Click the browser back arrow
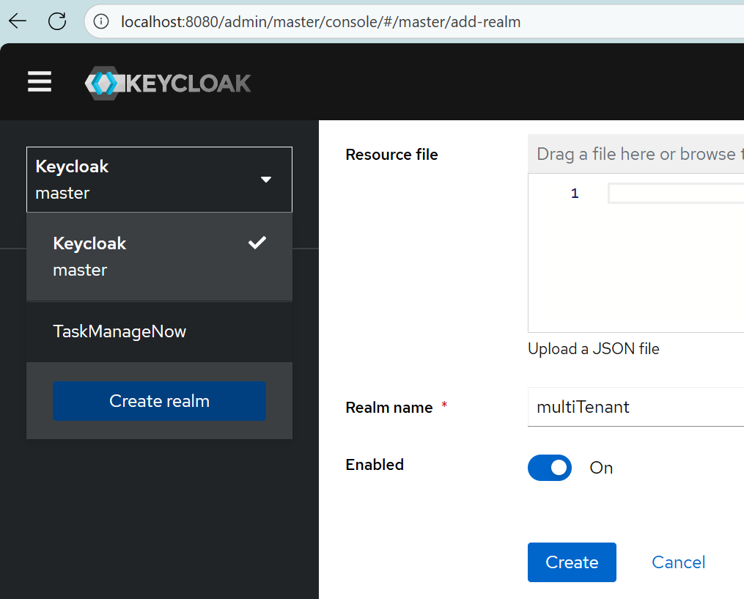The image size is (744, 599). coord(18,21)
